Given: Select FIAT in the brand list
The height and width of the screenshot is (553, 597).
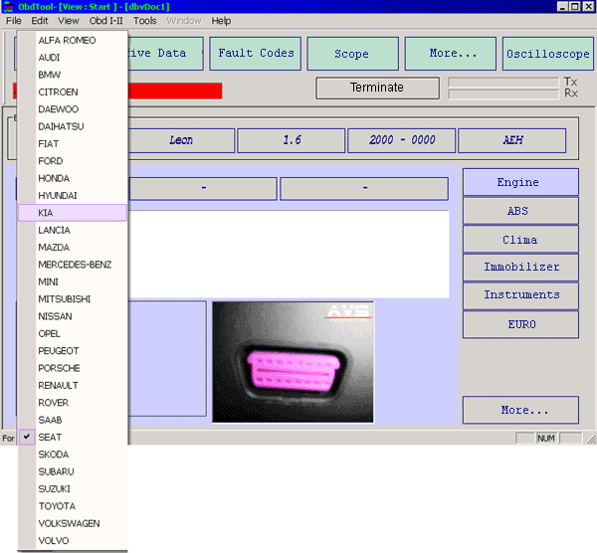Looking at the screenshot, I should (73, 144).
